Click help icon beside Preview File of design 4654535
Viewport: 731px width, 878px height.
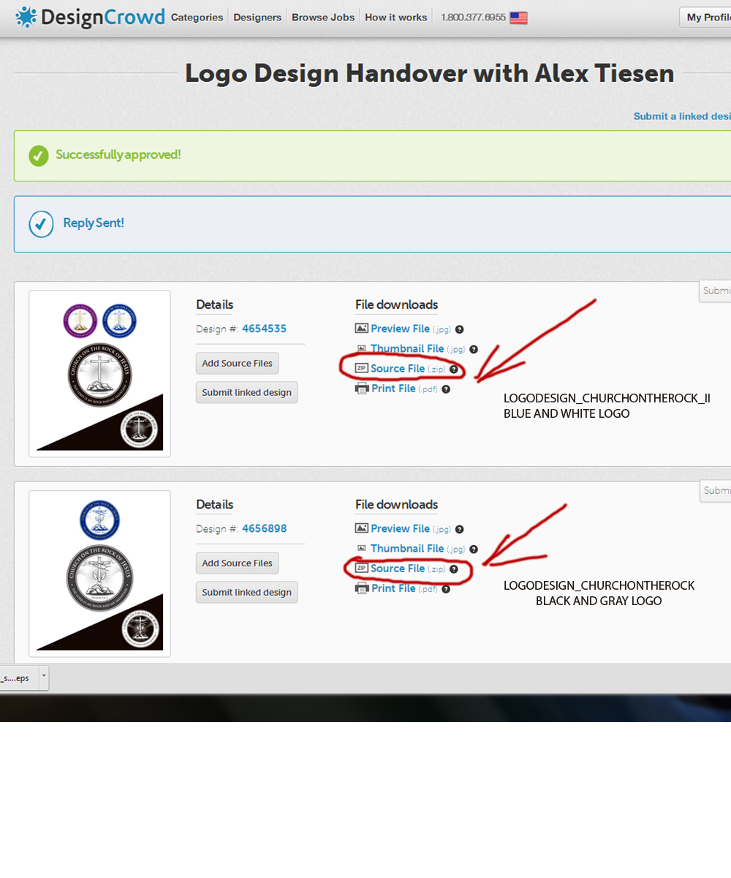(x=459, y=330)
